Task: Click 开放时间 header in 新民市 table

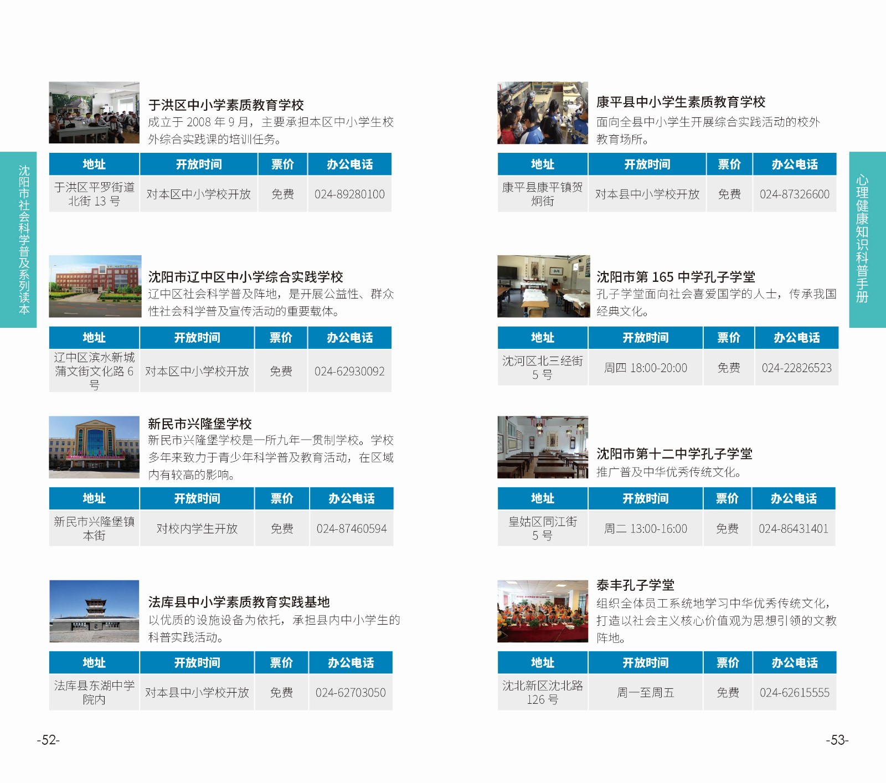Action: [197, 498]
